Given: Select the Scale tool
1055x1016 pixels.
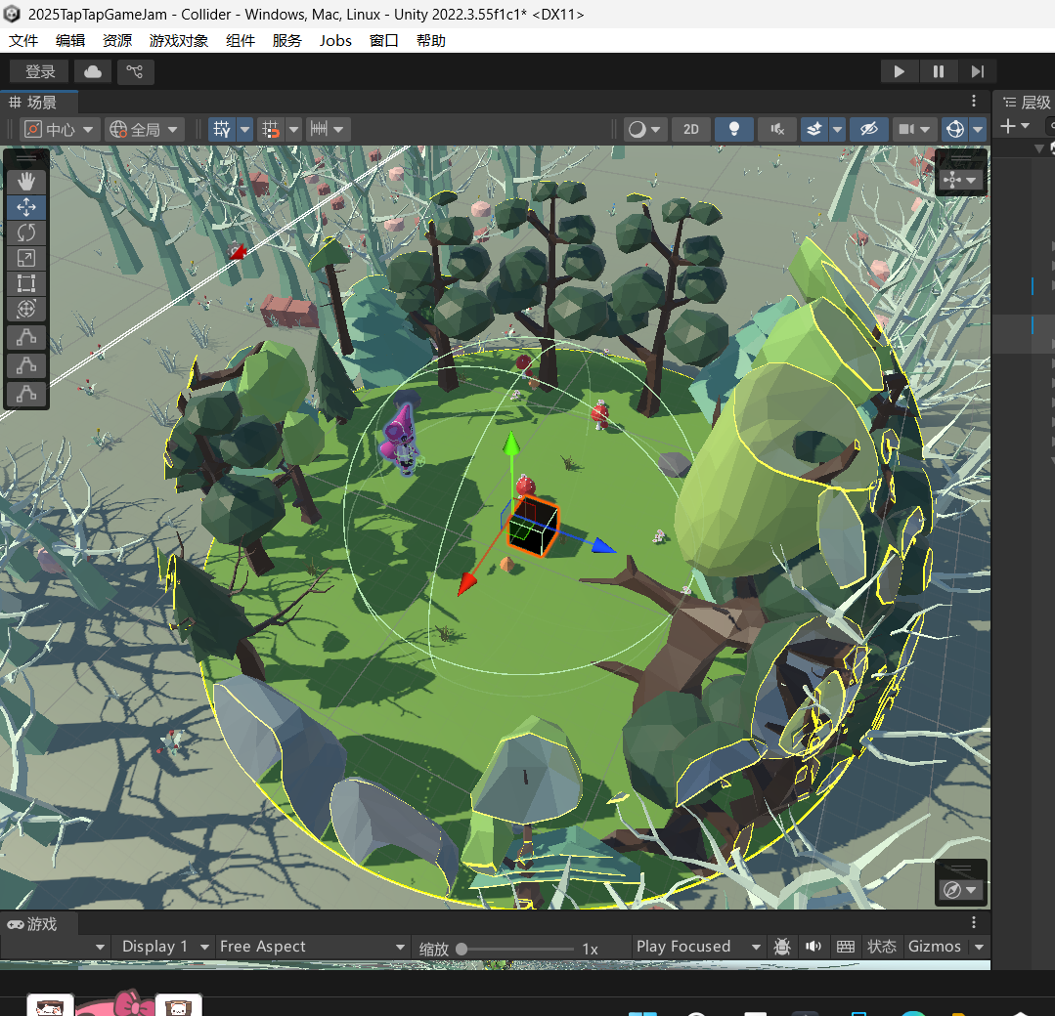Looking at the screenshot, I should click(x=26, y=258).
